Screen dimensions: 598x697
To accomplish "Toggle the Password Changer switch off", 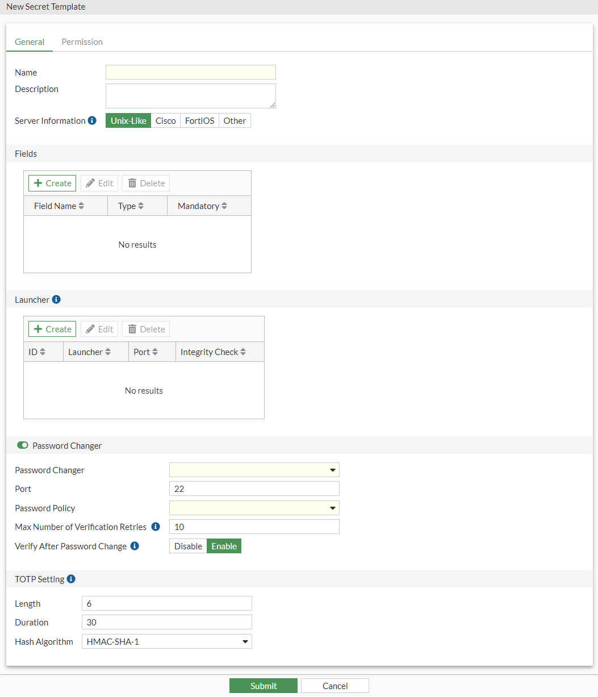I will (x=22, y=445).
